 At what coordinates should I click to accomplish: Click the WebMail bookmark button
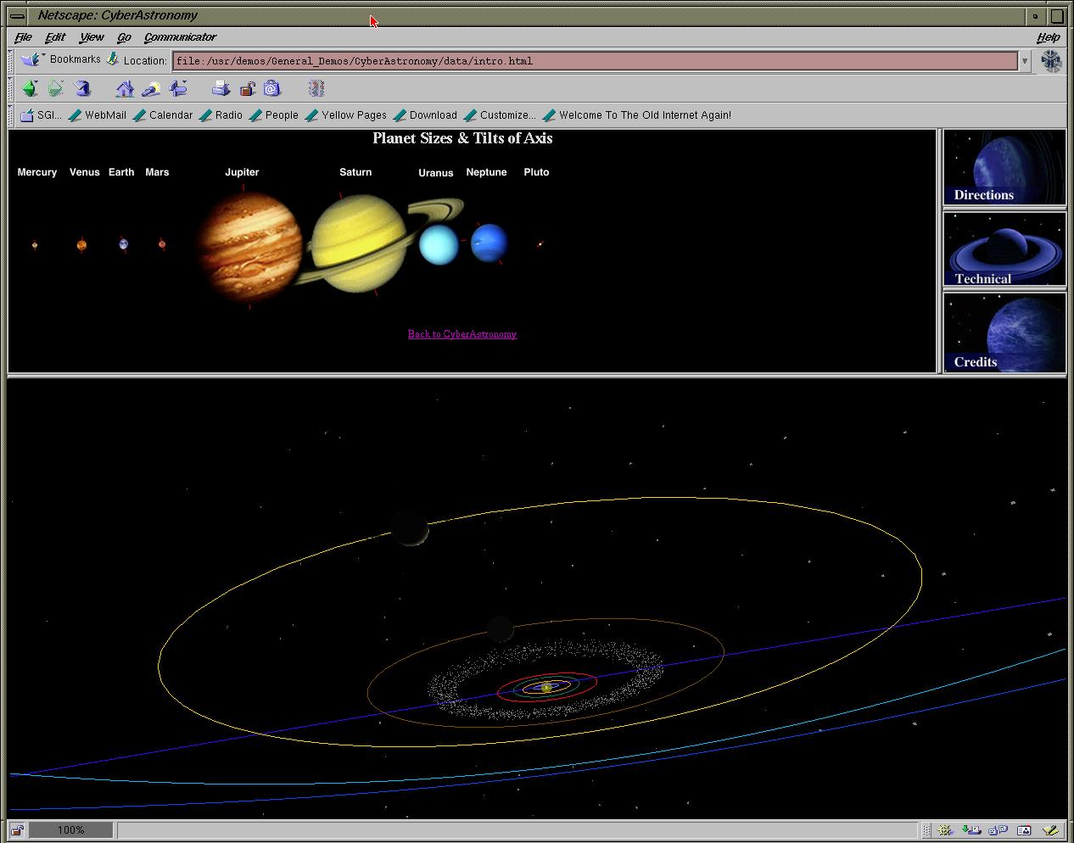click(98, 115)
